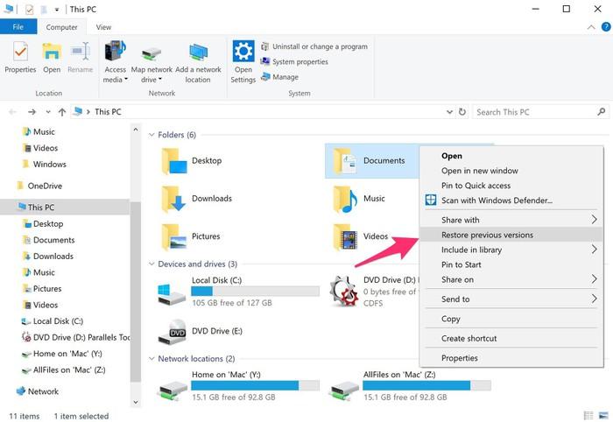This screenshot has height=422, width=613.
Task: Switch to details view layout icon
Action: 588,415
